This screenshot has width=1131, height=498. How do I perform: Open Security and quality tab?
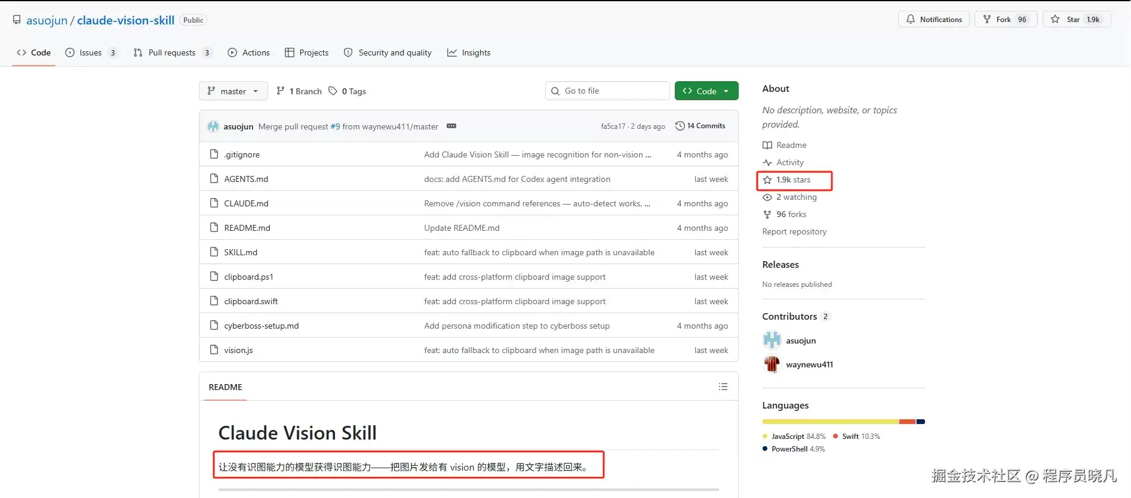[x=388, y=52]
